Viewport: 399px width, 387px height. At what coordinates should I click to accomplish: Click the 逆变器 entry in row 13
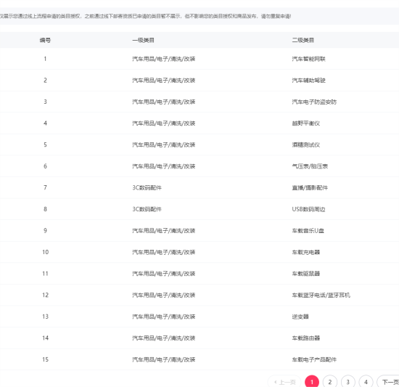300,317
